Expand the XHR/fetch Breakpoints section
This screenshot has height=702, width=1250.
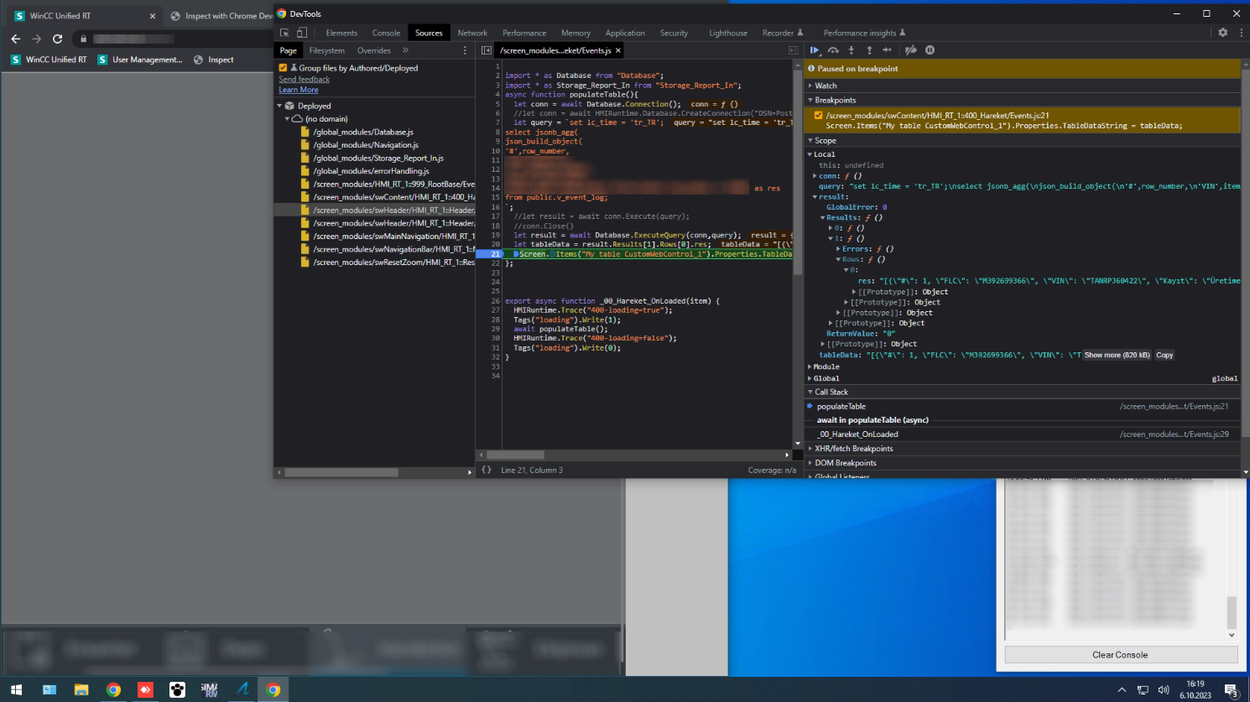[x=853, y=449]
